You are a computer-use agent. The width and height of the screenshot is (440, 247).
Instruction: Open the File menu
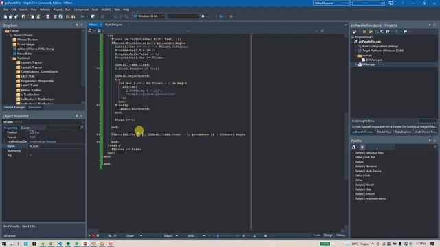point(6,10)
